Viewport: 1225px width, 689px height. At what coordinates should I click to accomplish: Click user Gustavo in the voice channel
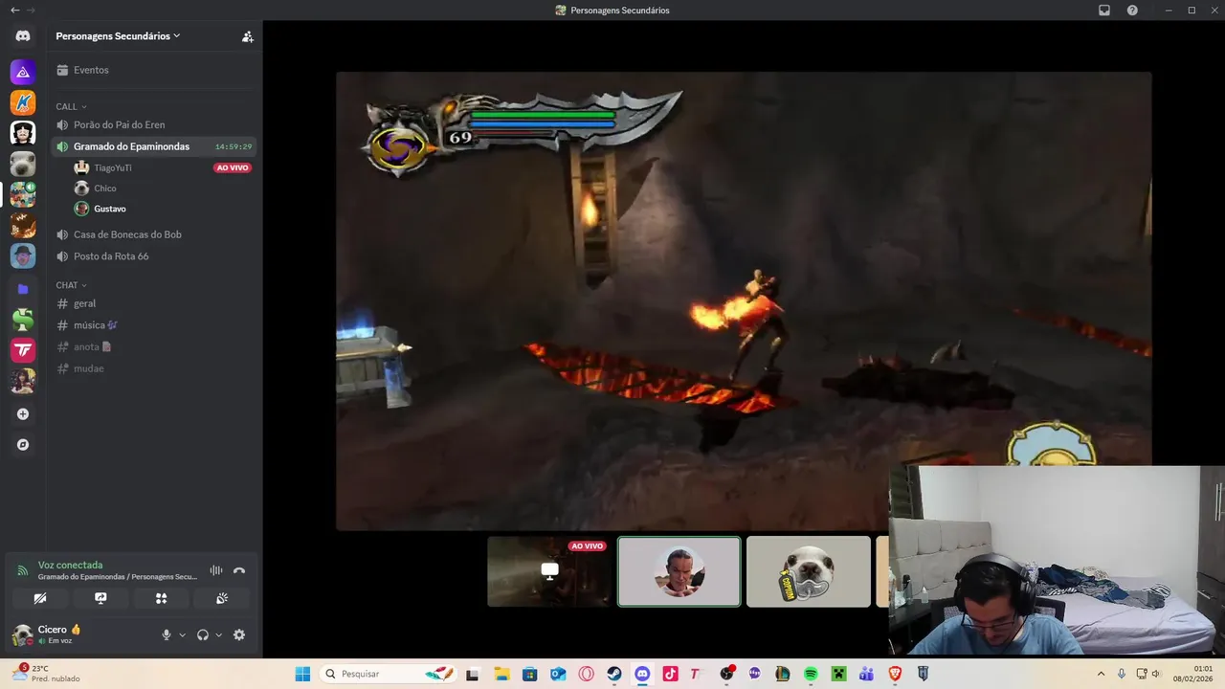[x=109, y=209]
